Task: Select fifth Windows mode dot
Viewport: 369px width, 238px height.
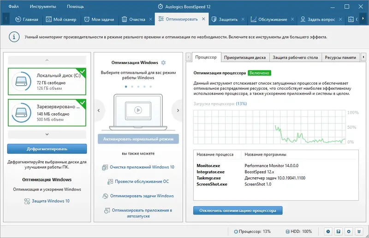Action: (151, 87)
